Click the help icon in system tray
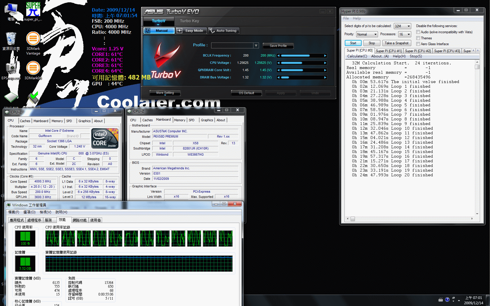The image size is (490, 306). [x=447, y=300]
